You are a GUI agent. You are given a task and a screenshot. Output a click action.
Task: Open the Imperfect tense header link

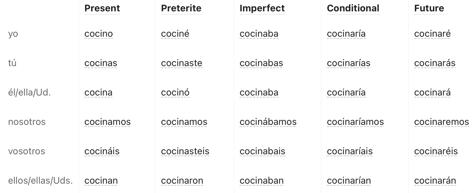[x=262, y=8]
